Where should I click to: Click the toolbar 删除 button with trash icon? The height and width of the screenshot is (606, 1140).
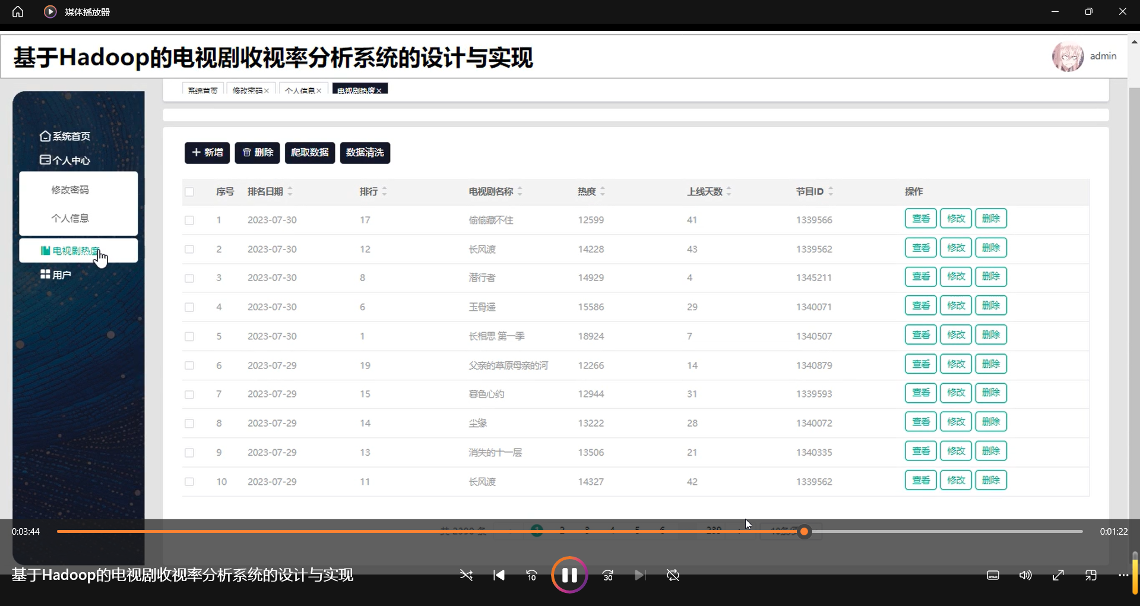point(258,153)
